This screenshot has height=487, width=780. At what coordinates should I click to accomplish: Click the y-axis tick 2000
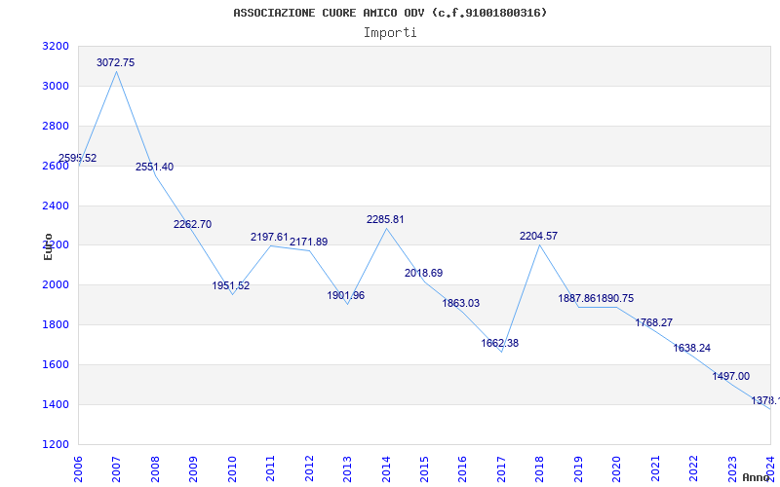point(56,285)
